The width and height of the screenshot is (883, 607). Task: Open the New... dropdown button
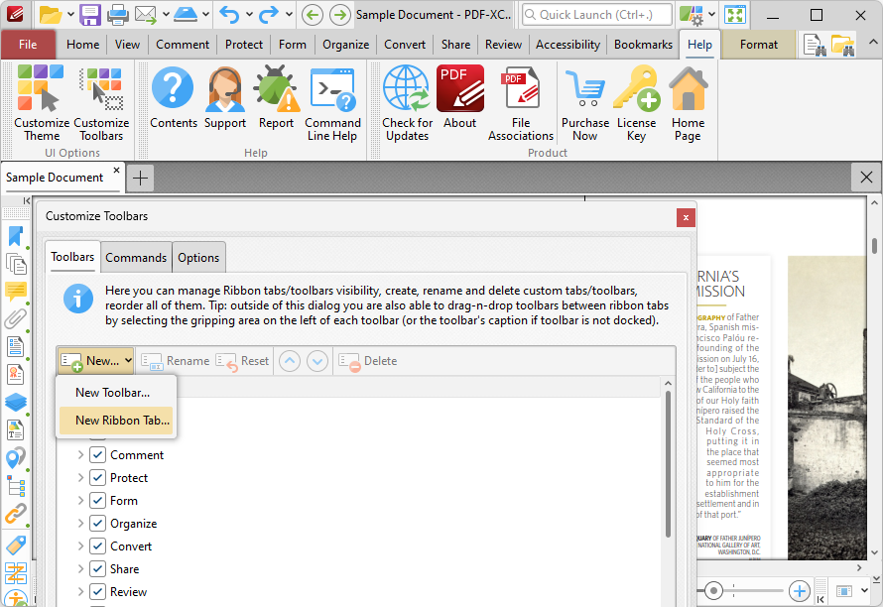[95, 361]
